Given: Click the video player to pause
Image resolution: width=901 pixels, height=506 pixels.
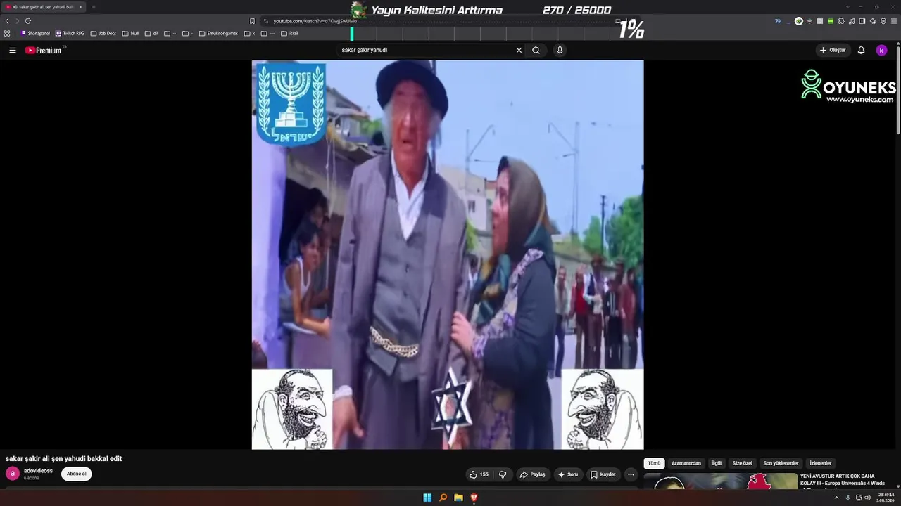Looking at the screenshot, I should (448, 254).
